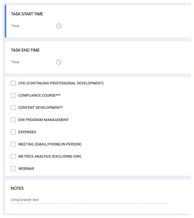Click the COMPLIANCE COURSE*** option label
Screen dimensions: 194x218
[39, 95]
